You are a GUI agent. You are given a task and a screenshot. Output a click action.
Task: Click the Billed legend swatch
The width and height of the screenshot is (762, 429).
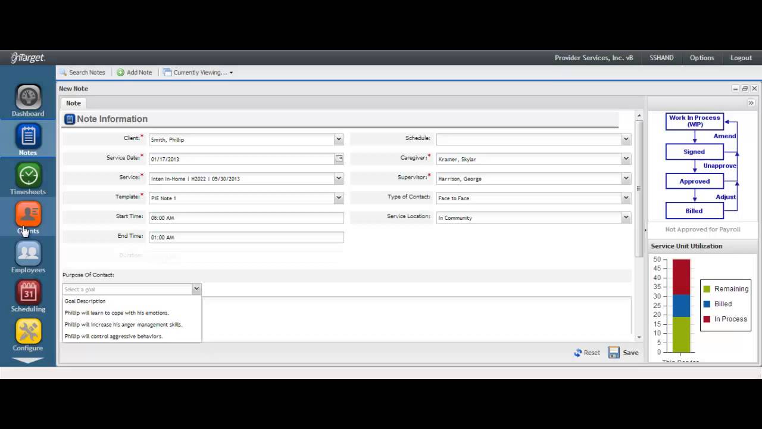(x=707, y=304)
